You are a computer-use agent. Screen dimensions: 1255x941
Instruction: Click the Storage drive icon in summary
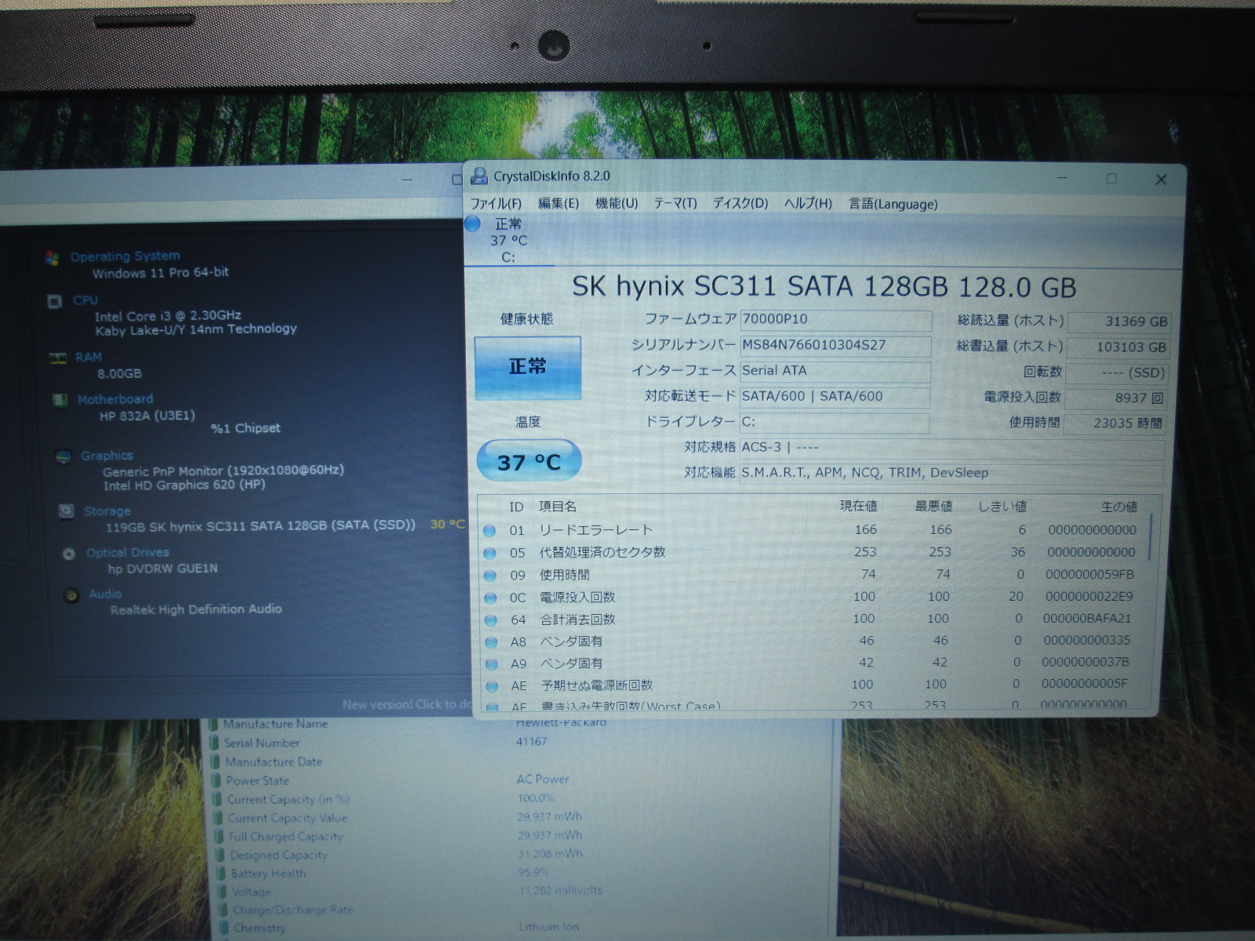66,511
